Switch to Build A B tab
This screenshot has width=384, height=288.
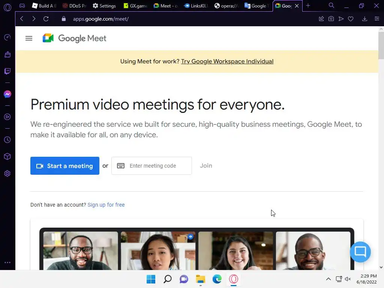tap(44, 6)
